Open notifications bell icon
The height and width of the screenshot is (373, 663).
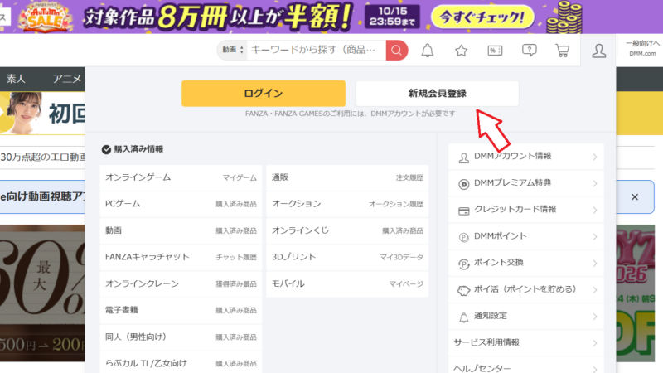(x=428, y=51)
